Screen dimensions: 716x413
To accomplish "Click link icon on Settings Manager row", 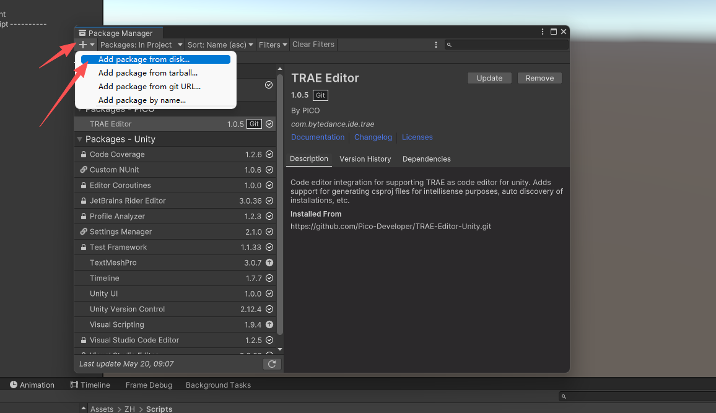I will point(84,232).
